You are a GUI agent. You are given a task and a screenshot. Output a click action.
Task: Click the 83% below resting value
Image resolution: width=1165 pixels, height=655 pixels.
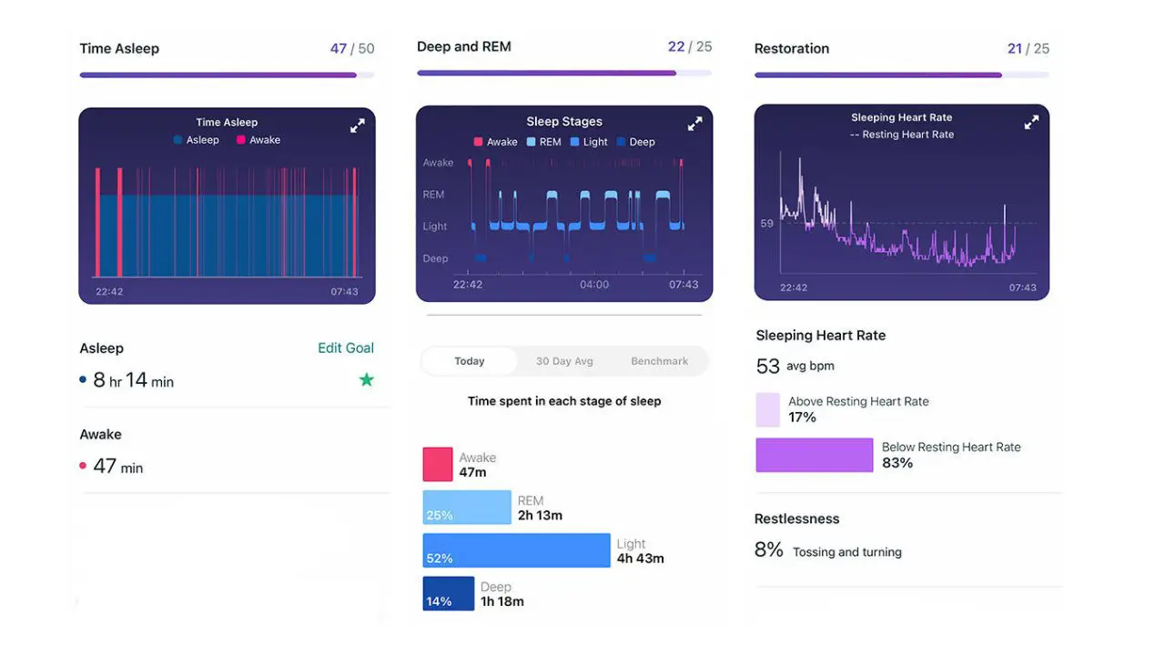(x=897, y=463)
